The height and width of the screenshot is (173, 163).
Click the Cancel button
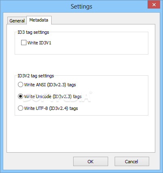[132, 162]
